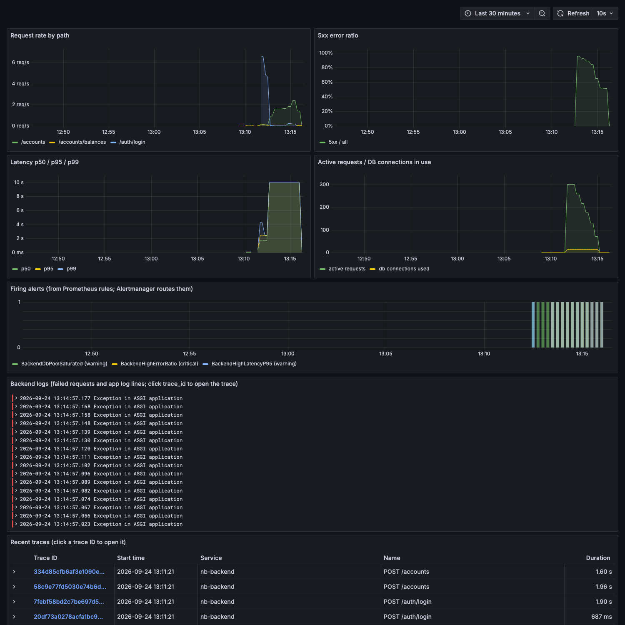625x625 pixels.
Task: Open the Latency p50 / p95 / p99 panel title
Action: (45, 162)
